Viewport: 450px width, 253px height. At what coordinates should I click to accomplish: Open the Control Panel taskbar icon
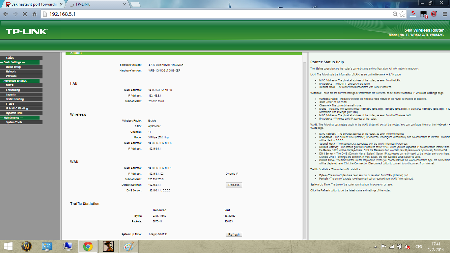click(47, 246)
